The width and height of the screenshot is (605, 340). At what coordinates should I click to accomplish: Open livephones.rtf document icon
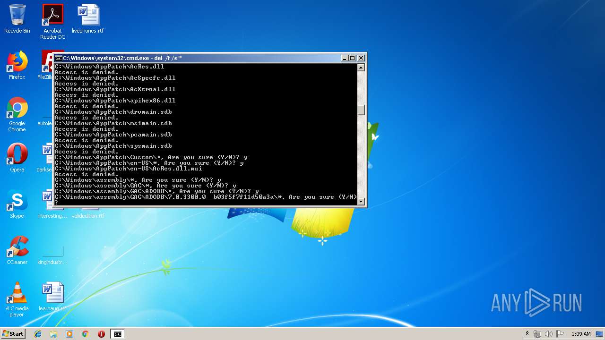(88, 19)
